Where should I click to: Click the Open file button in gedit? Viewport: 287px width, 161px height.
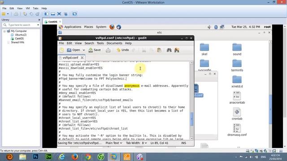[x=74, y=50]
